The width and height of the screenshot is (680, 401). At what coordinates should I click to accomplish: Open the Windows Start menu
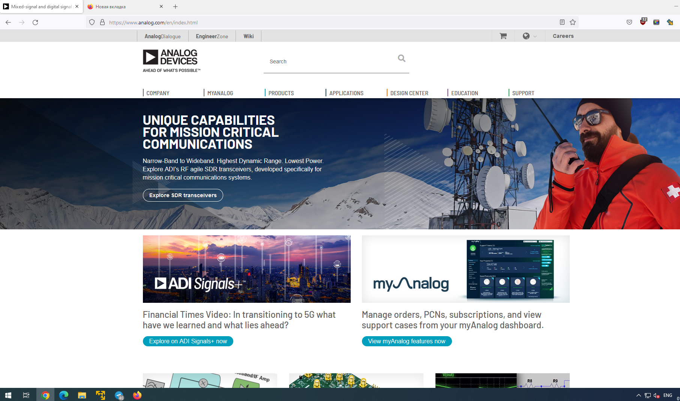pyautogui.click(x=8, y=395)
